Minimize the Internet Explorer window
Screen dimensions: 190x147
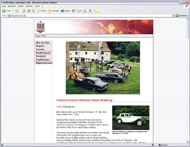pos(181,2)
